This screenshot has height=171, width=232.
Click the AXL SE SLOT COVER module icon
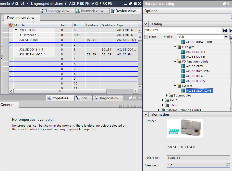click(183, 91)
